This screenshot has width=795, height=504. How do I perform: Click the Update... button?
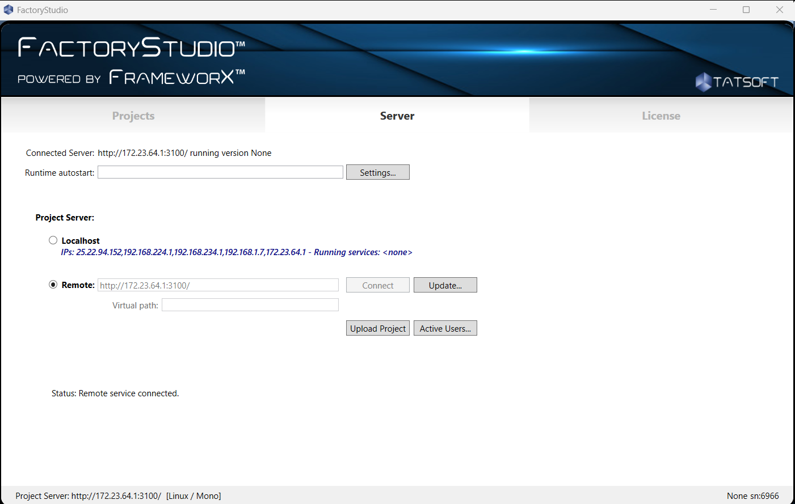[x=445, y=285]
